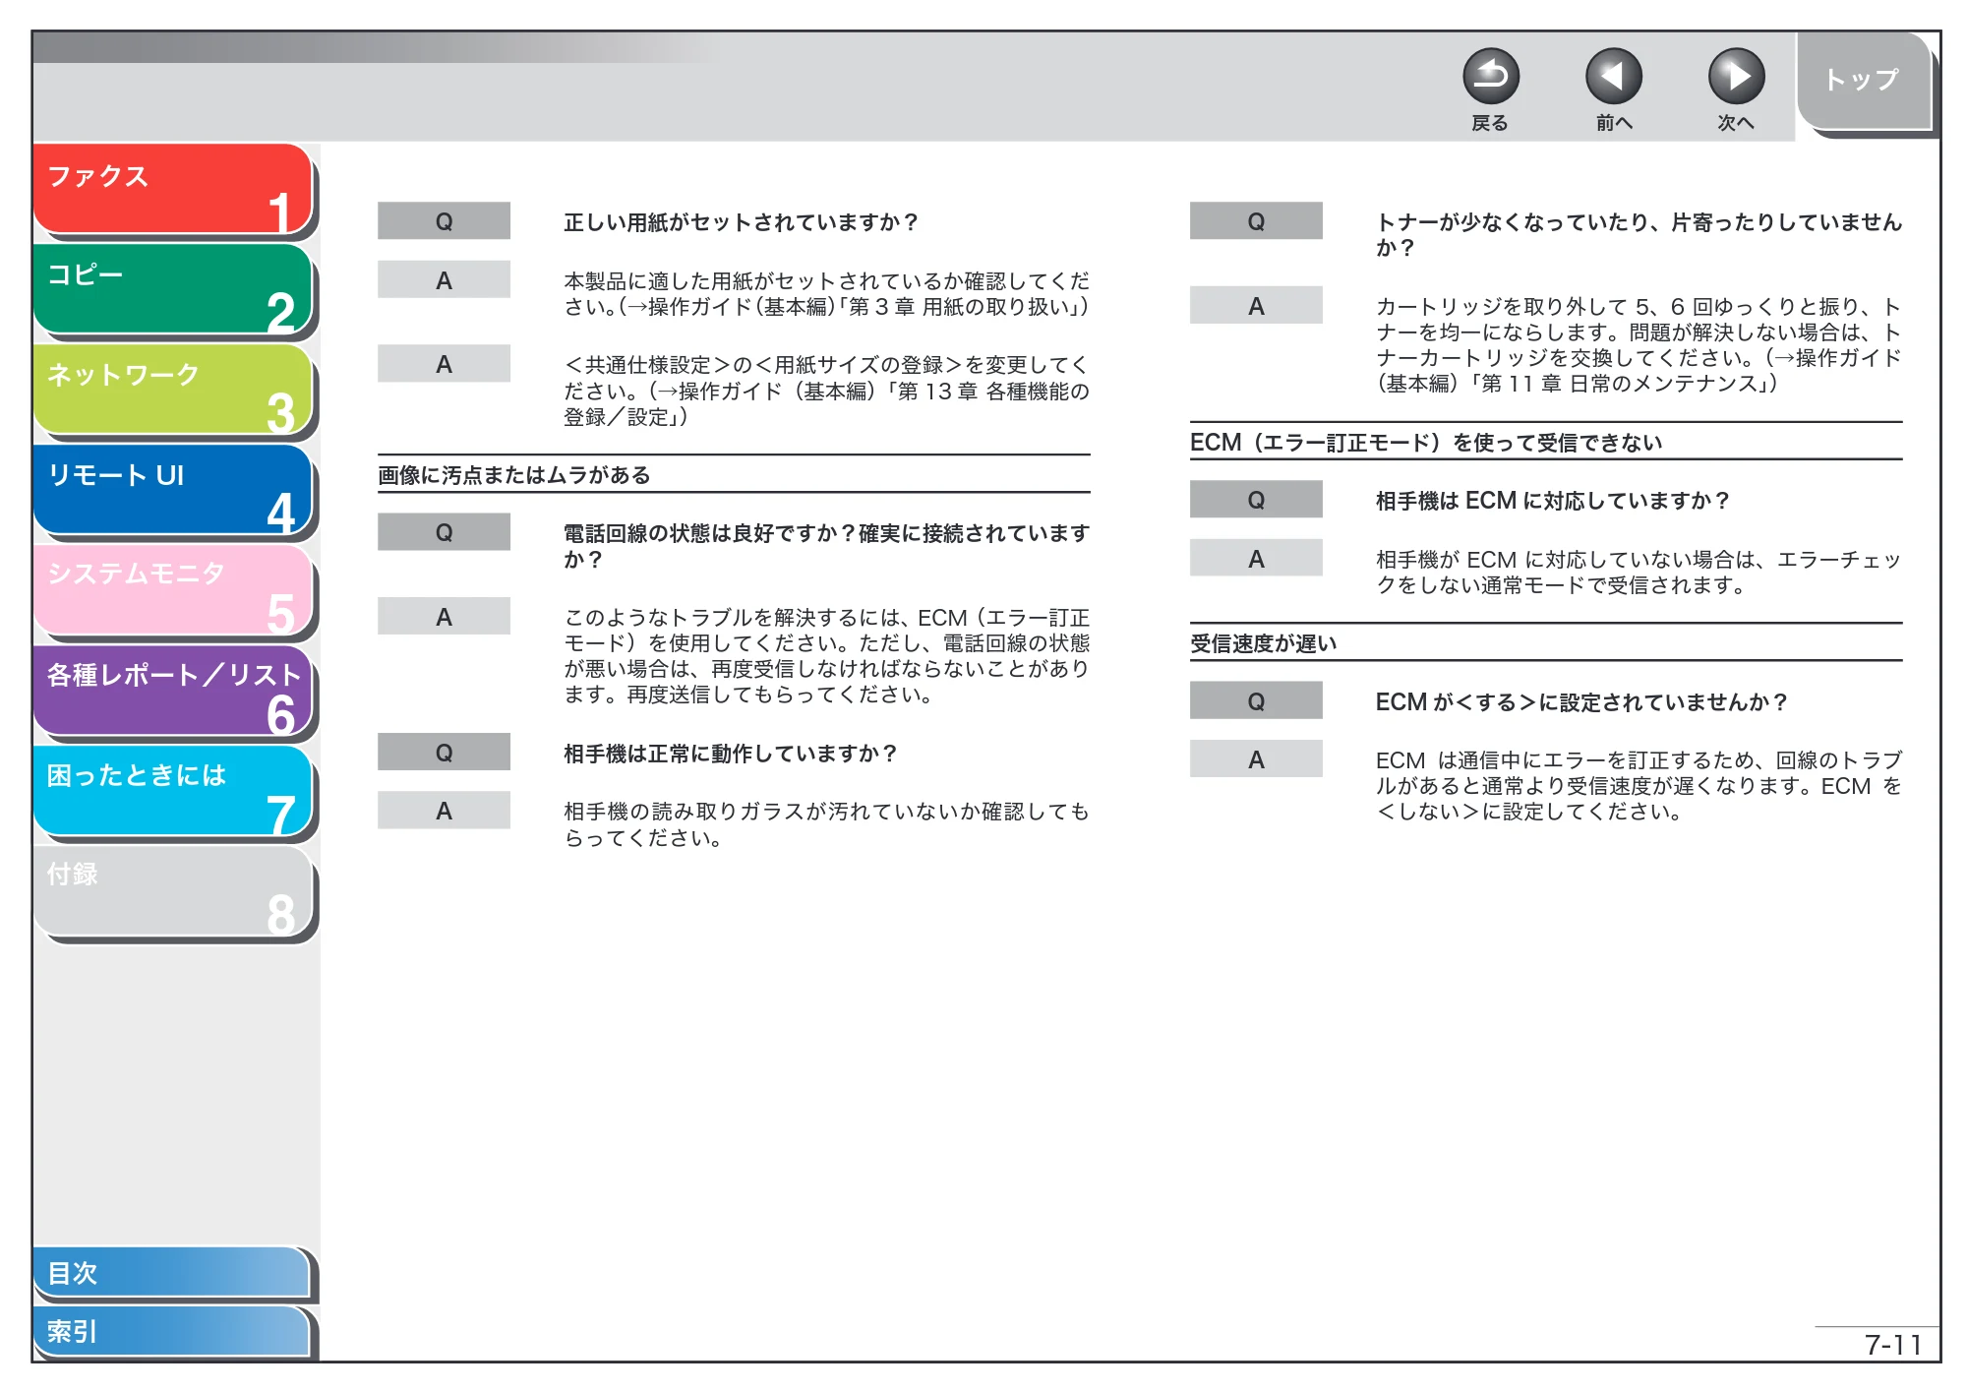The image size is (1967, 1392).
Task: Open chapter 1 ファクス tab
Action: pos(173,189)
